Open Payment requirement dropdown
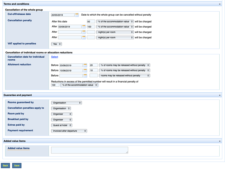Viewport: 225px width, 170px height. click(69, 131)
